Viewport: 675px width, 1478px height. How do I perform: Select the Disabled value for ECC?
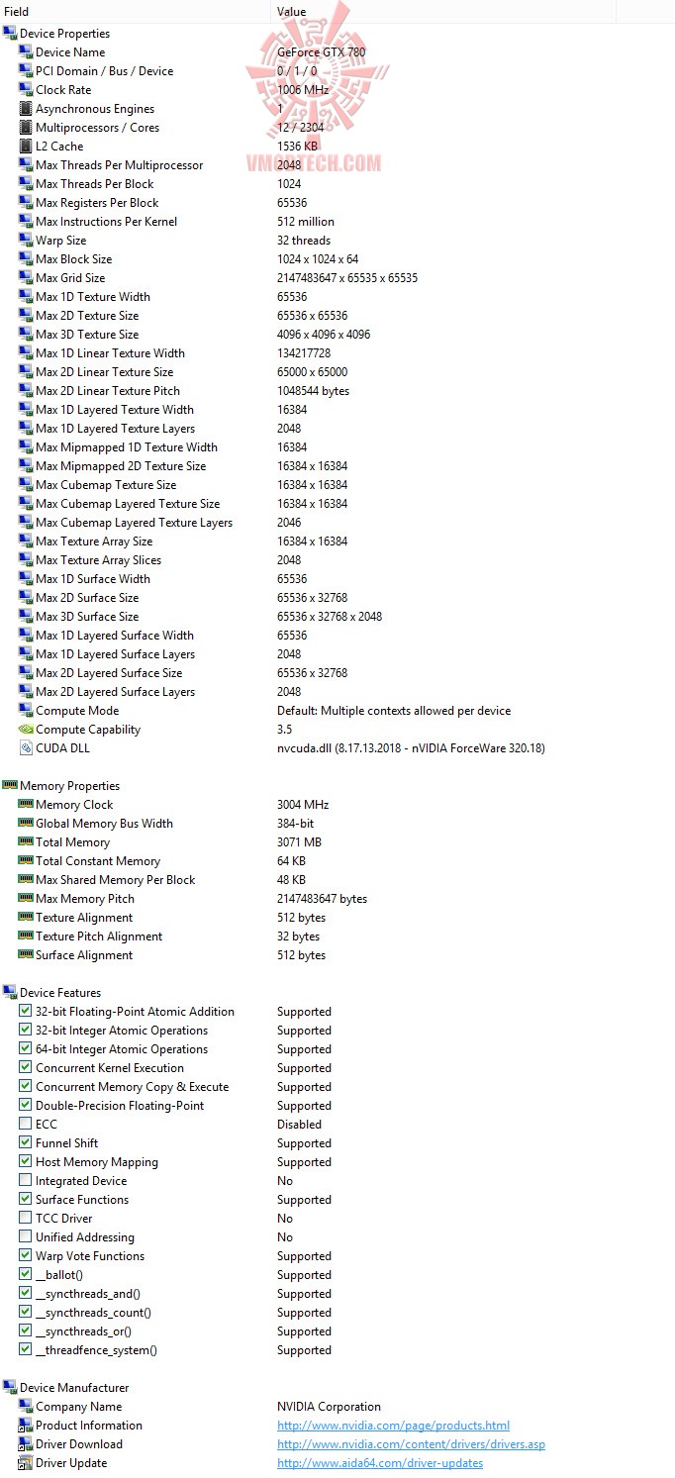[x=299, y=1125]
